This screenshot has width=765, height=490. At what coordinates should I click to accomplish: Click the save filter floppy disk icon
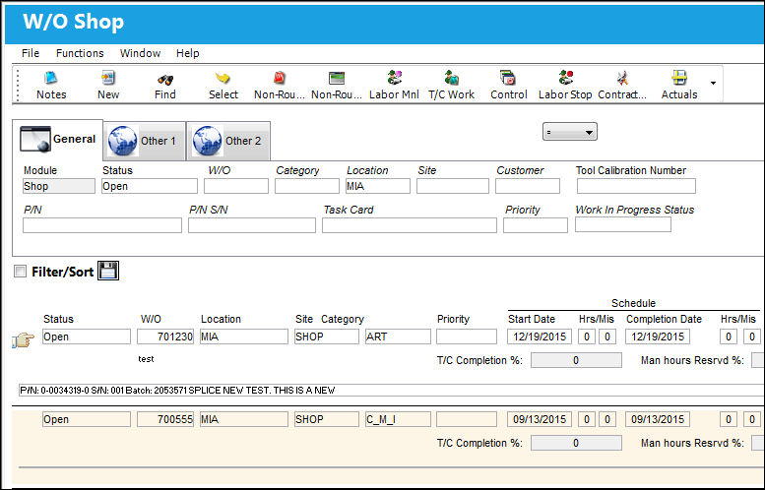point(108,271)
